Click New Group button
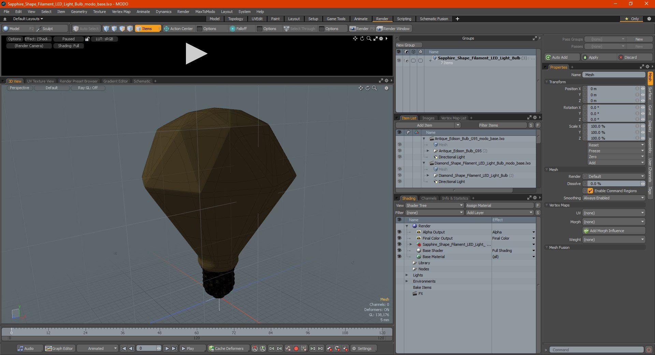This screenshot has width=655, height=355. point(409,45)
